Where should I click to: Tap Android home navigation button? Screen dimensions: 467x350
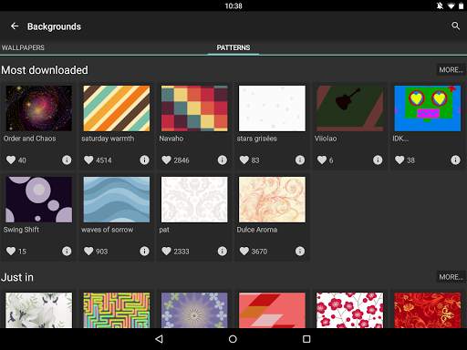pos(233,339)
